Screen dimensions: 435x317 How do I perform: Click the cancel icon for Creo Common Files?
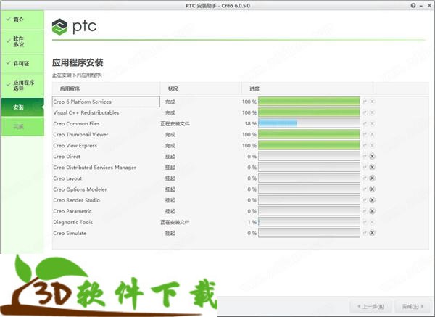373,123
